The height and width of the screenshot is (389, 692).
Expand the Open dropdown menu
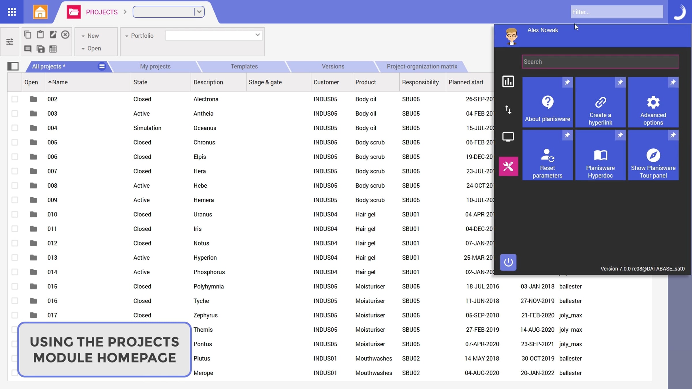[x=91, y=48]
